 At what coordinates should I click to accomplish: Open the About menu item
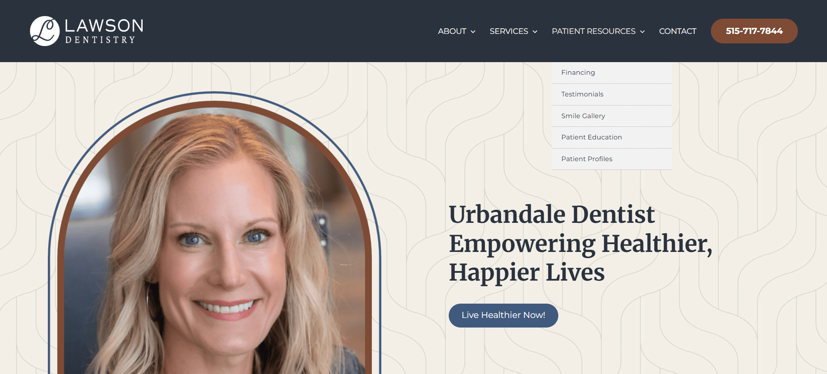coord(452,31)
